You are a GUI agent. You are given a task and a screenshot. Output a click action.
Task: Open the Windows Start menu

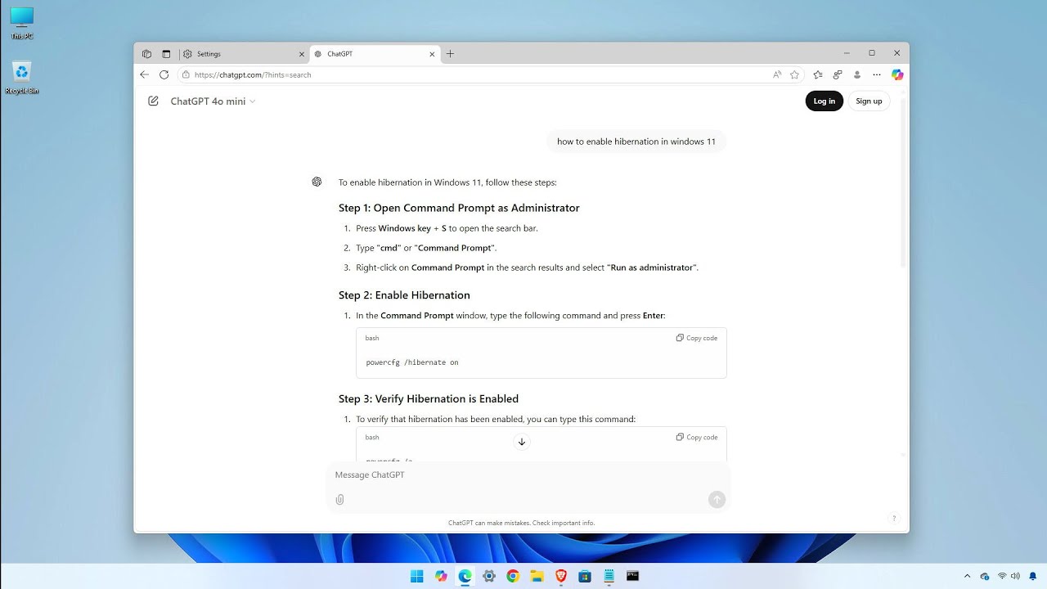coord(417,576)
